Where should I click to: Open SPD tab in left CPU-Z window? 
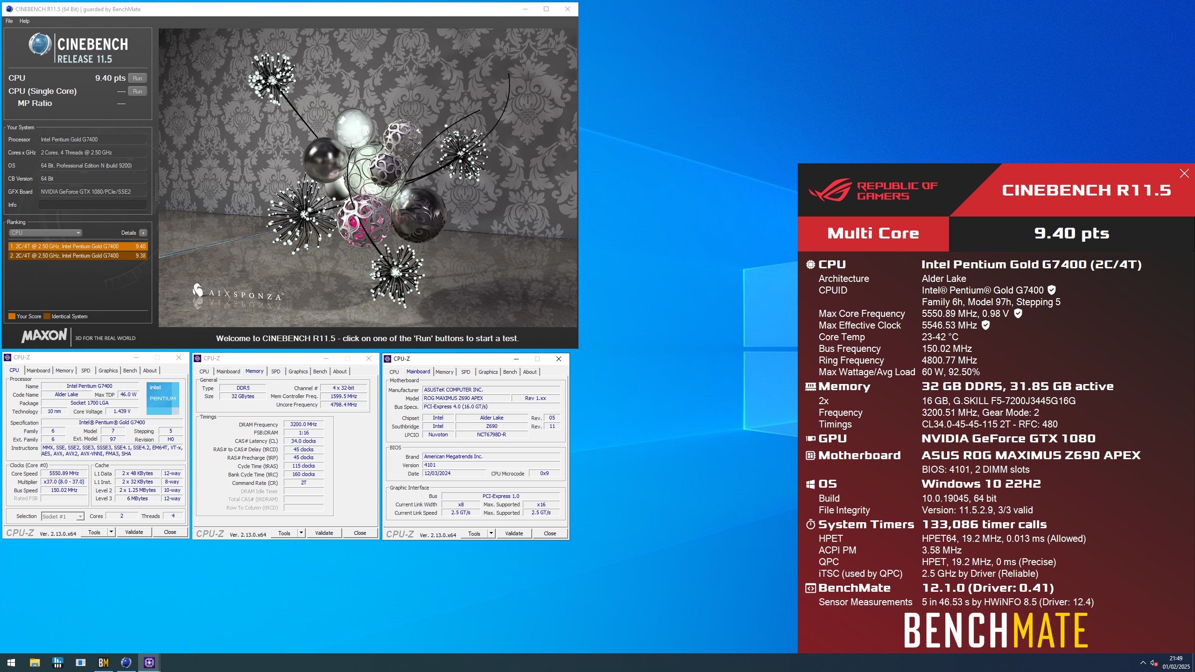(86, 371)
